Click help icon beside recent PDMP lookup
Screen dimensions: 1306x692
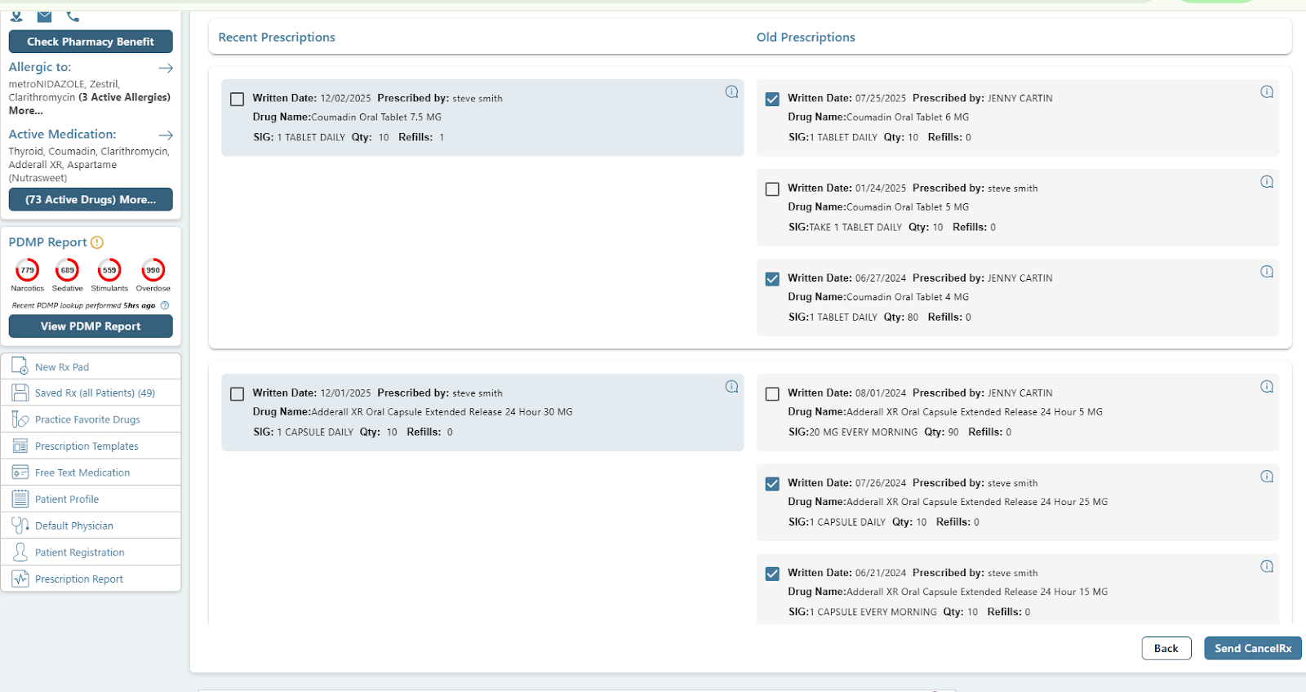(x=165, y=306)
